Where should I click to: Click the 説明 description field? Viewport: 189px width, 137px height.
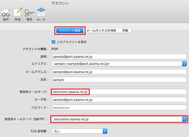[119, 57]
